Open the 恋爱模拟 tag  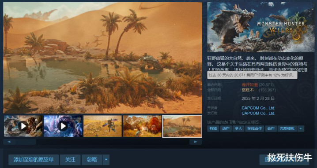[287, 128]
